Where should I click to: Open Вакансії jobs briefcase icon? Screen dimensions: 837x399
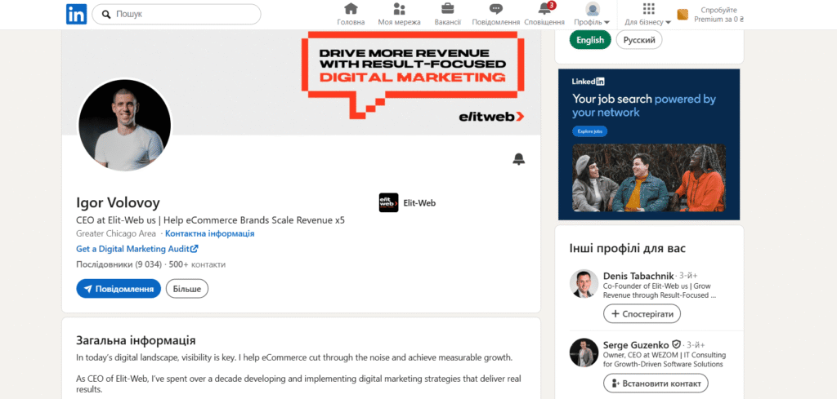(x=447, y=9)
